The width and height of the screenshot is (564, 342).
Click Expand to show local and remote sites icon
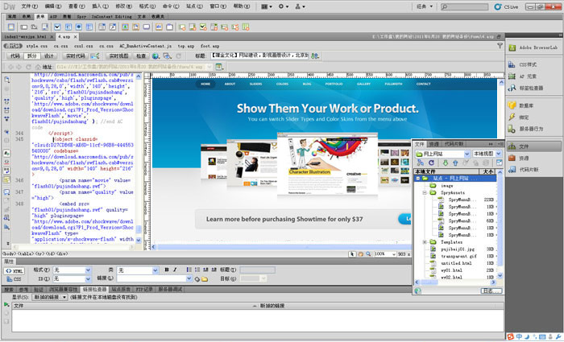[500, 163]
